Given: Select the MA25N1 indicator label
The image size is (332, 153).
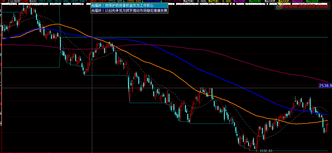Looking at the screenshot, I should tap(189, 1).
